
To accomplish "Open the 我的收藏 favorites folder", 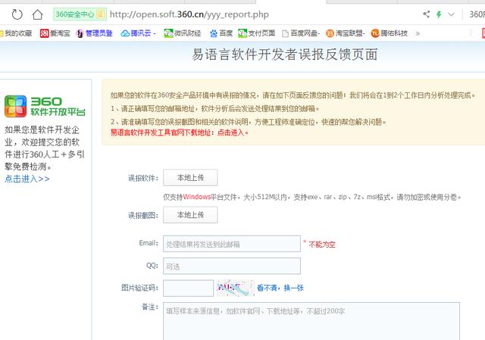I will (x=16, y=33).
